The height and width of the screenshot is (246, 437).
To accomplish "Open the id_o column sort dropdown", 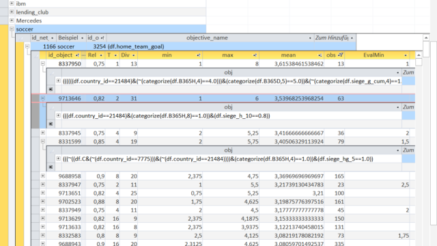I will (102, 38).
